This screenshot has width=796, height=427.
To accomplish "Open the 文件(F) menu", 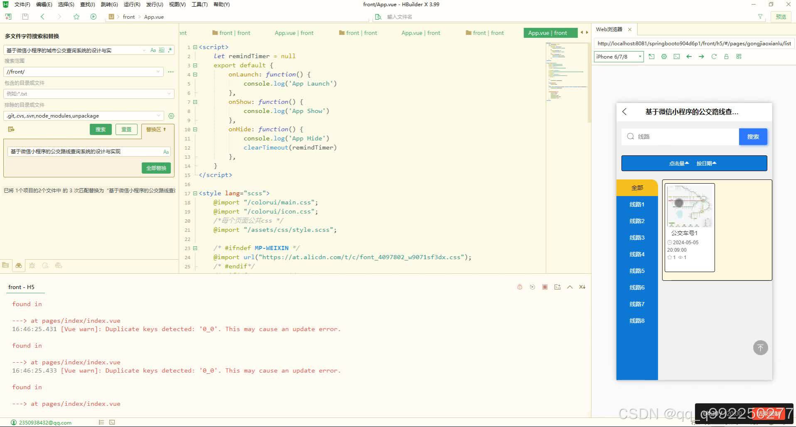I will click(22, 5).
